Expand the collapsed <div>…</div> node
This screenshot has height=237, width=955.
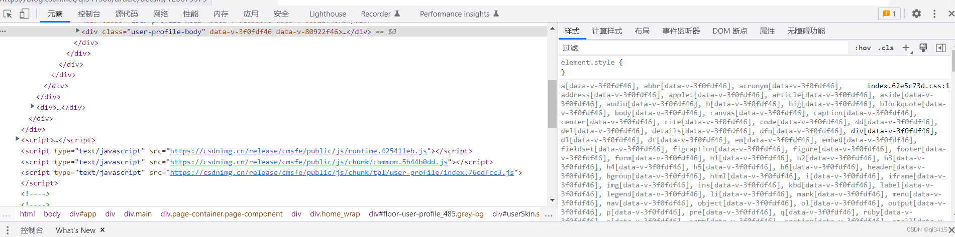[33, 107]
